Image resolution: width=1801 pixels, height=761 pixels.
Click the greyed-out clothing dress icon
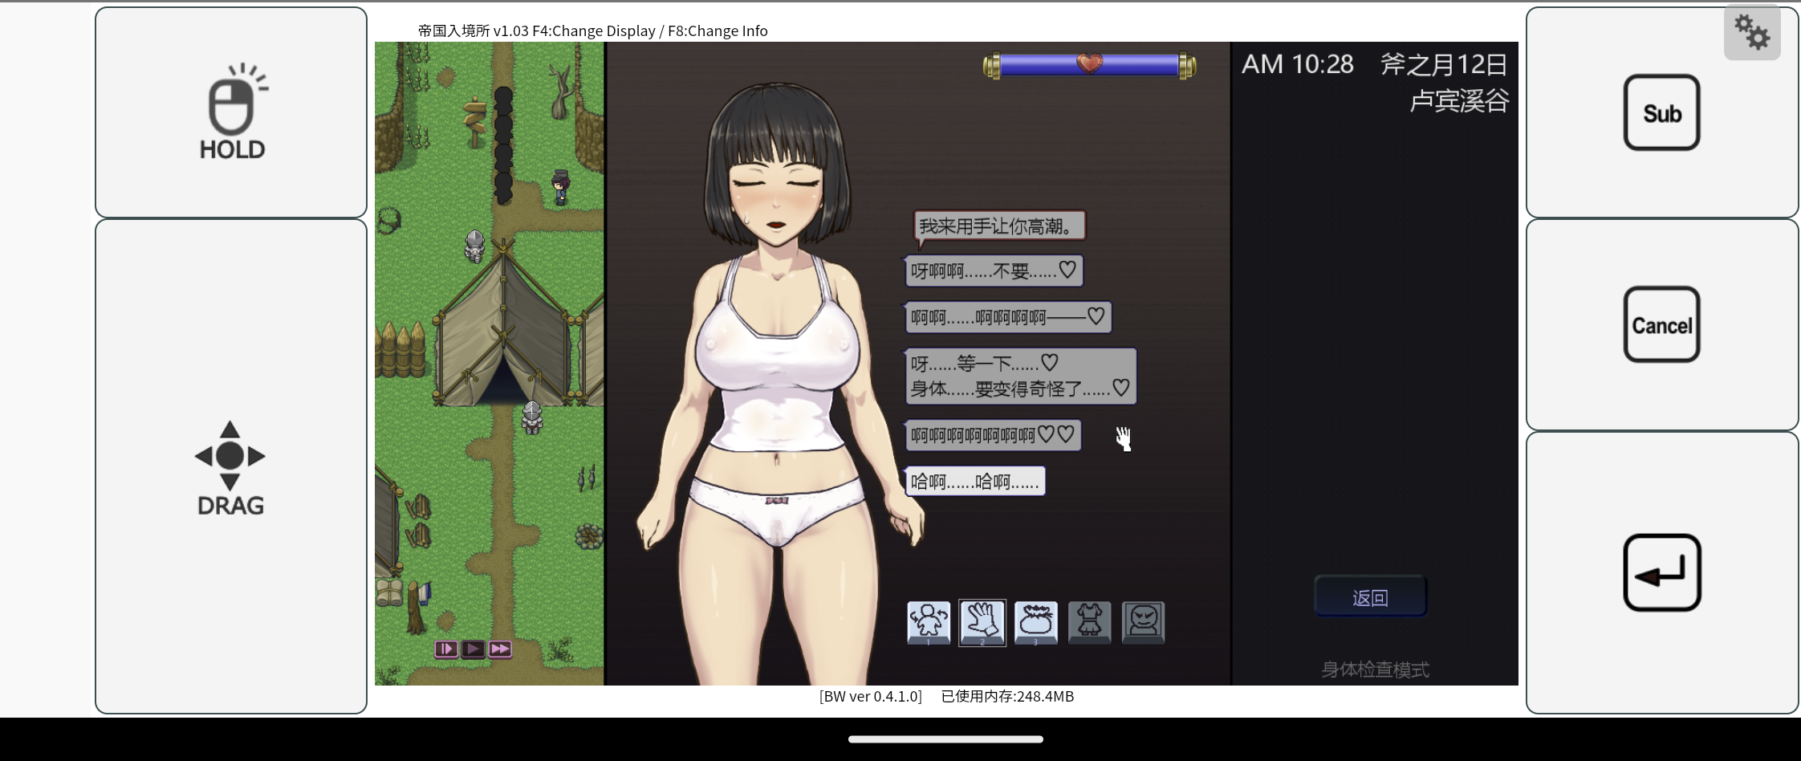point(1089,622)
